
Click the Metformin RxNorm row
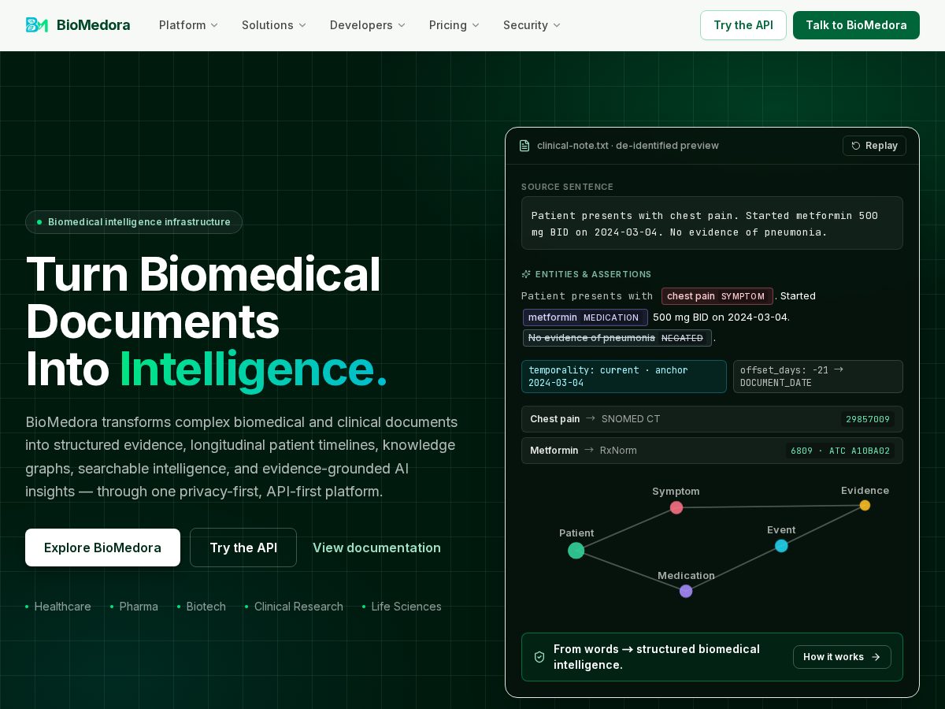coord(712,451)
